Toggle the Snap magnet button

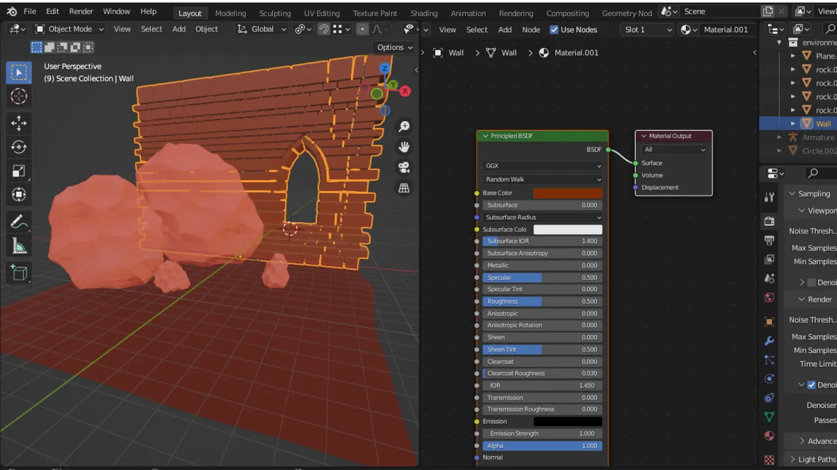[x=324, y=29]
